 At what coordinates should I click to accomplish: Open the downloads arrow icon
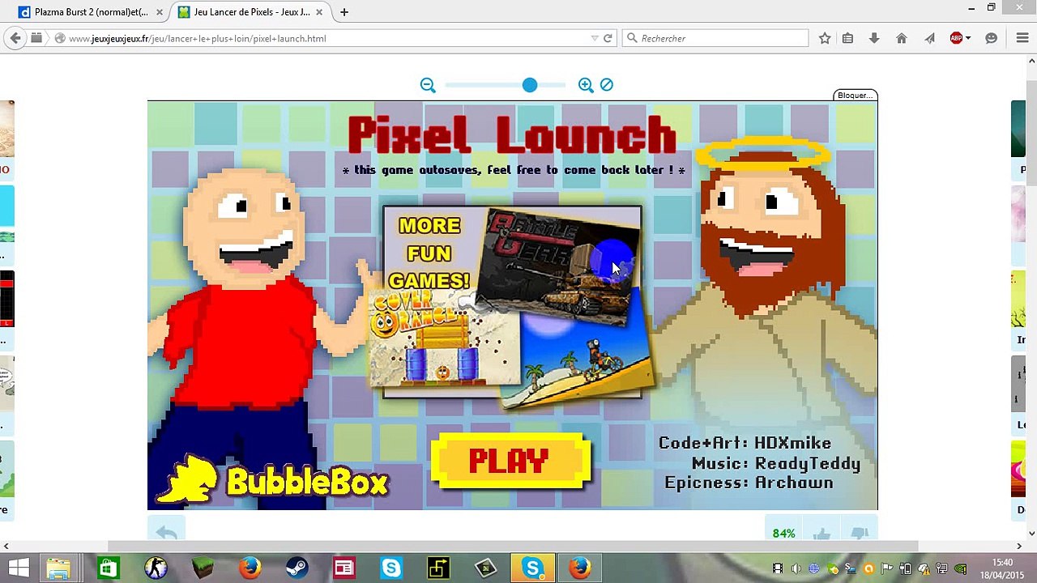click(874, 38)
